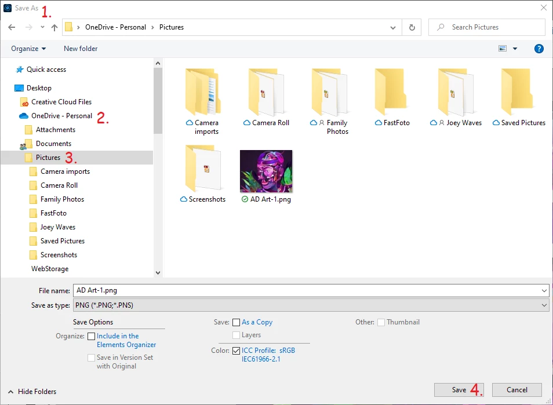Collapse folders with Hide Folders
This screenshot has width=553, height=405.
tap(32, 392)
